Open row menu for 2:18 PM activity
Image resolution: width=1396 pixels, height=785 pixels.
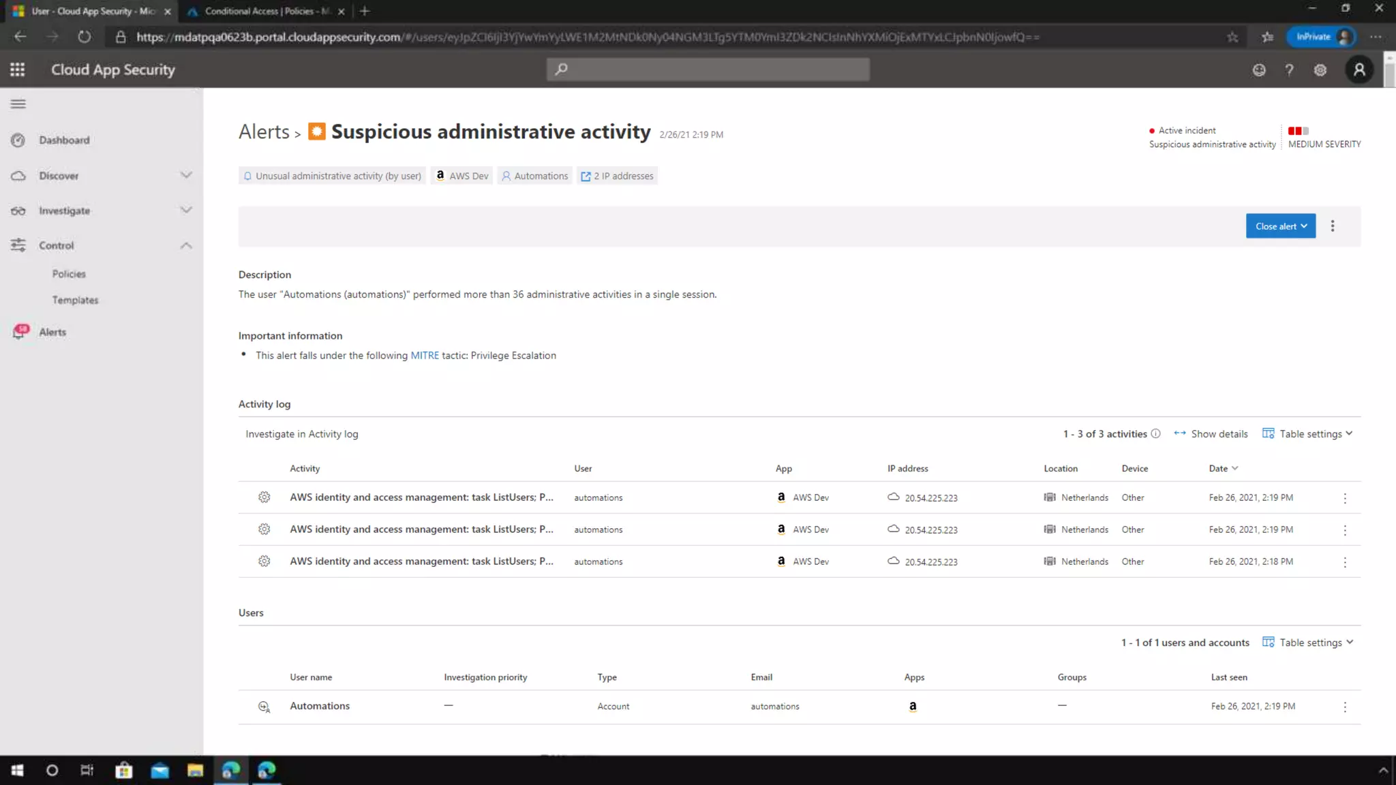[x=1345, y=562]
